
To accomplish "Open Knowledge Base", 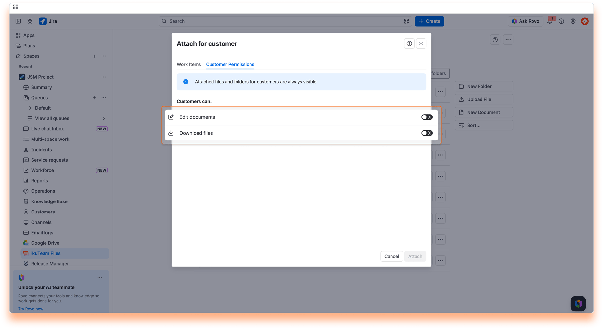I will pyautogui.click(x=49, y=201).
